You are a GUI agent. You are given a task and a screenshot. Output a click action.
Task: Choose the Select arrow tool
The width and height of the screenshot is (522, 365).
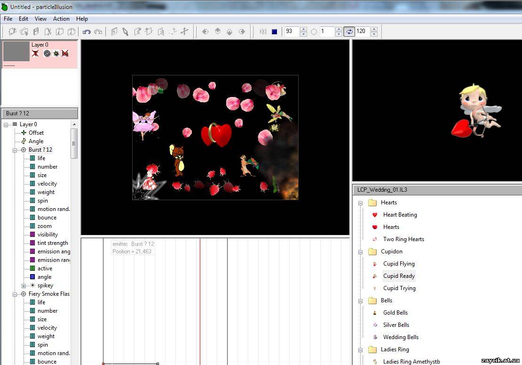tap(126, 32)
